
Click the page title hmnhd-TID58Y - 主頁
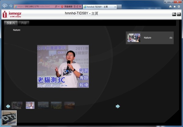pyautogui.click(x=81, y=13)
